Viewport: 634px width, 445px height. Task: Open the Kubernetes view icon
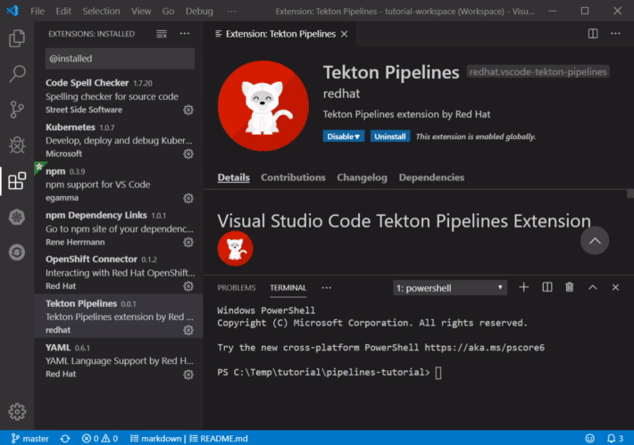[x=17, y=217]
